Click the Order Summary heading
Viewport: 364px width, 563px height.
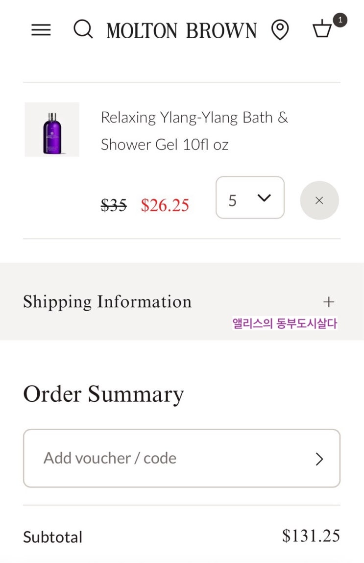click(x=103, y=394)
